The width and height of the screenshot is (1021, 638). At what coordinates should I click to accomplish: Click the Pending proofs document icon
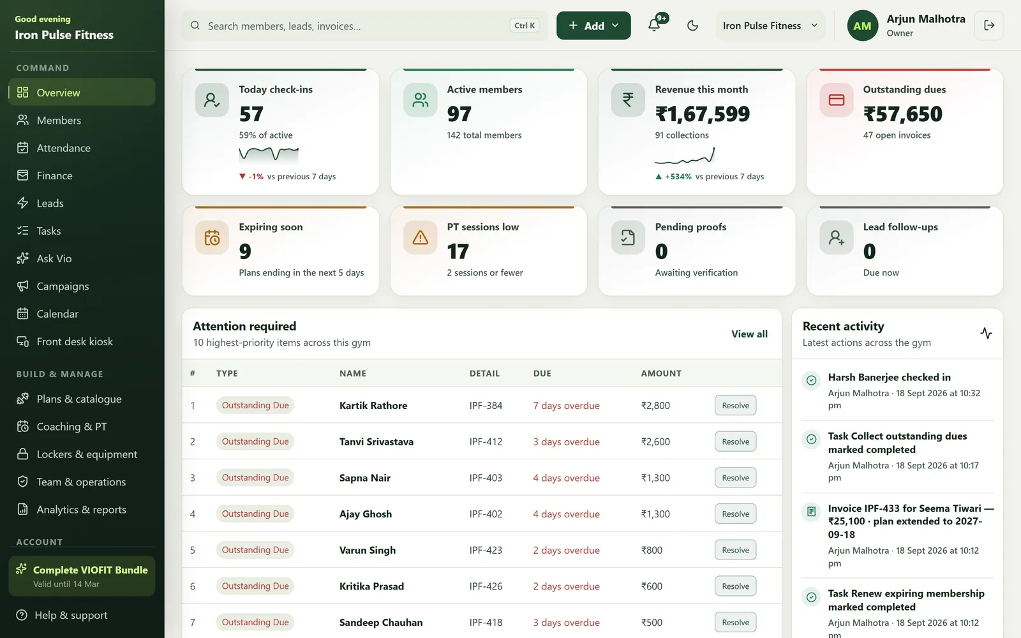[628, 238]
